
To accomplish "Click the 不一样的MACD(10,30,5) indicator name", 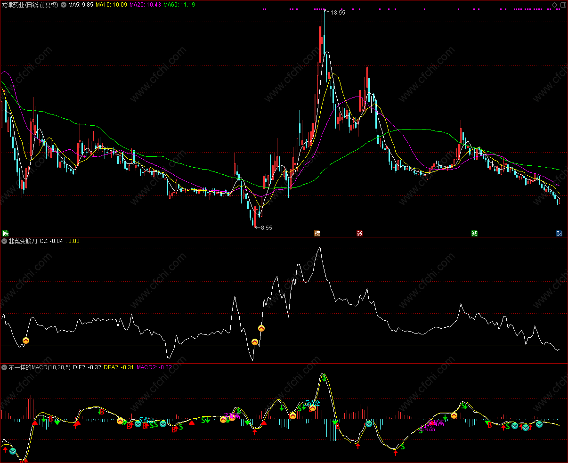I will pos(40,367).
